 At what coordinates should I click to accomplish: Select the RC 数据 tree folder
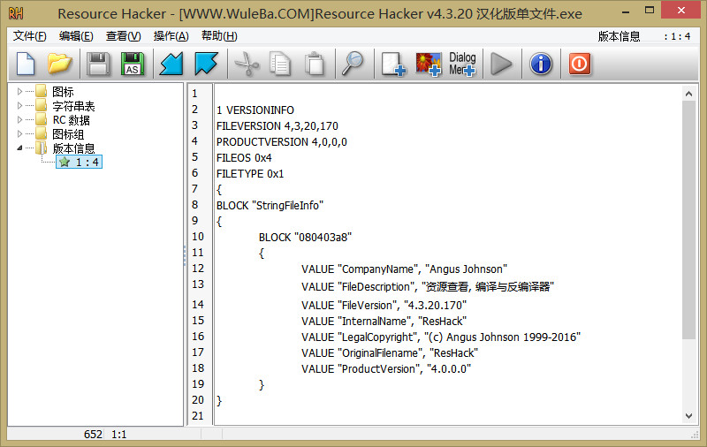[72, 120]
